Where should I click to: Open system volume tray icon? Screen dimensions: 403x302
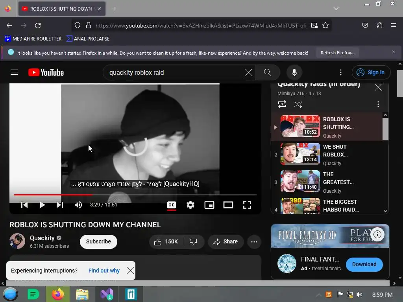pyautogui.click(x=359, y=295)
